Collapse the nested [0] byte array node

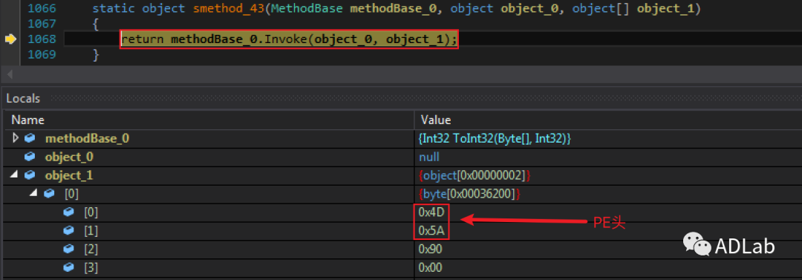(x=33, y=194)
